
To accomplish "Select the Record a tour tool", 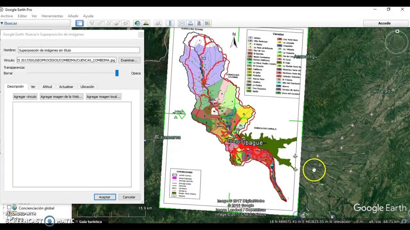I will (126, 23).
